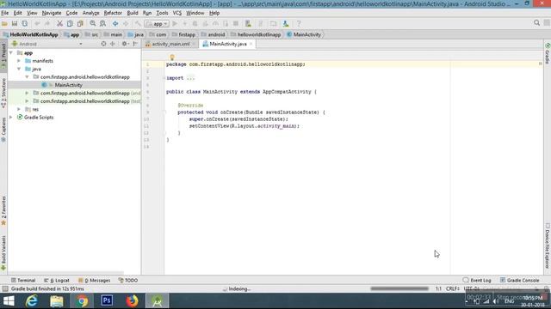Click the Save All toolbar icon
The width and height of the screenshot is (551, 309).
pos(15,23)
